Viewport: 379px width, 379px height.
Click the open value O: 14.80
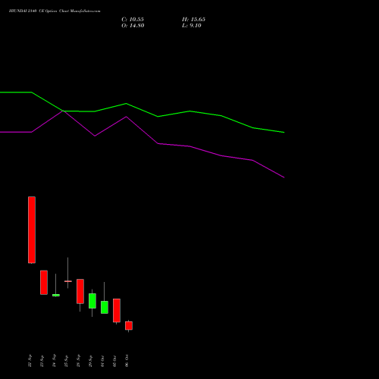coord(133,26)
